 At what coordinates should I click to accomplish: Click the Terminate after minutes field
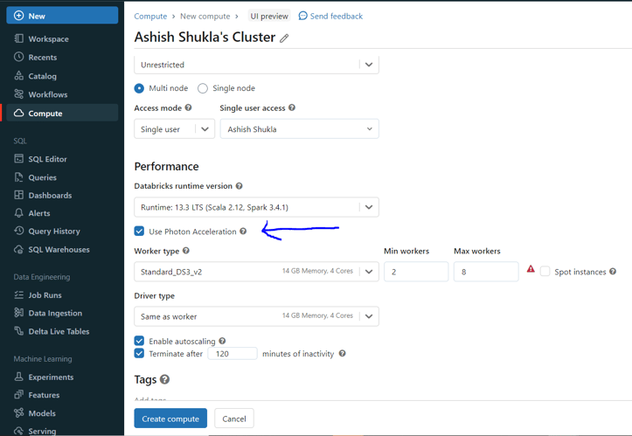click(233, 353)
